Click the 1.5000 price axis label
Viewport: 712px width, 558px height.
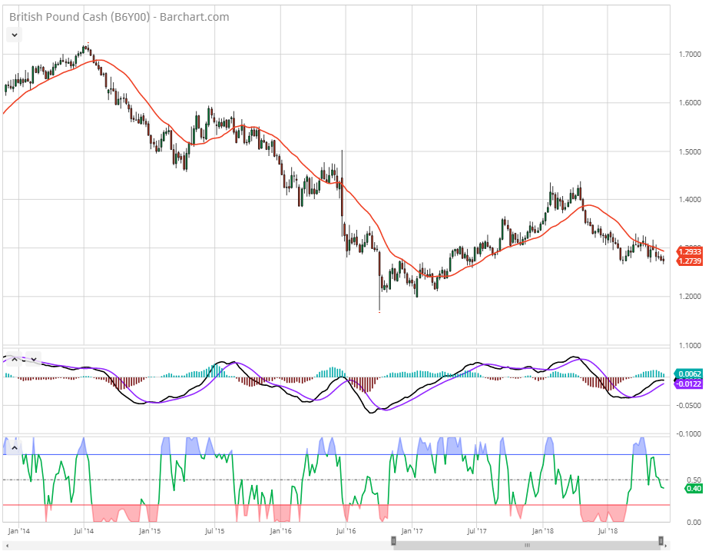pyautogui.click(x=690, y=151)
